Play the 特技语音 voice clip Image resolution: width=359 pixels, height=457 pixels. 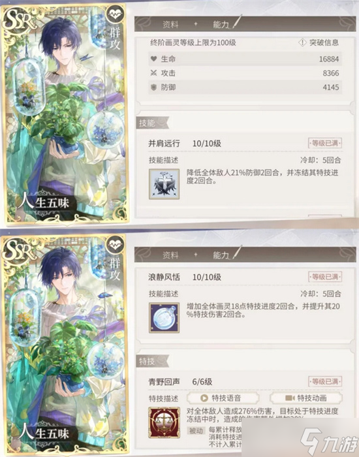pos(223,398)
